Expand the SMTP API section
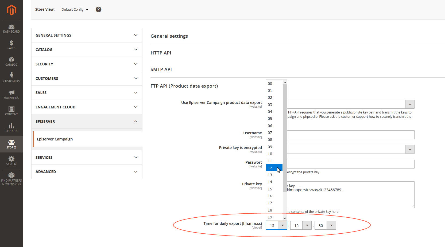The image size is (445, 247). 161,69
